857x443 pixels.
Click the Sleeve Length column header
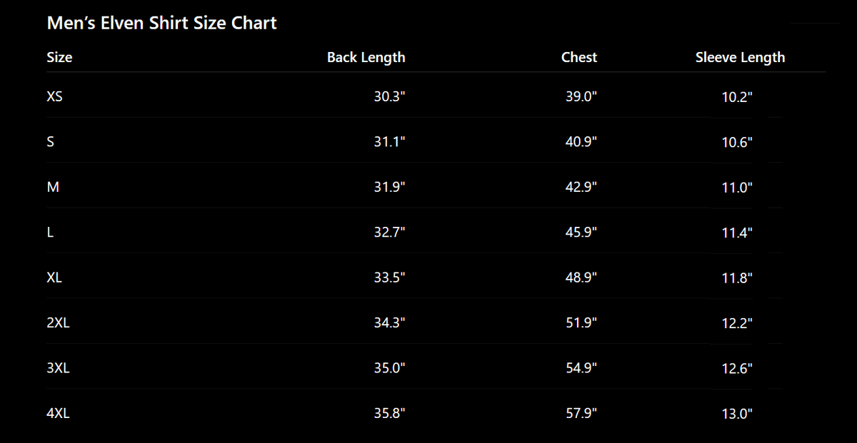pyautogui.click(x=740, y=58)
